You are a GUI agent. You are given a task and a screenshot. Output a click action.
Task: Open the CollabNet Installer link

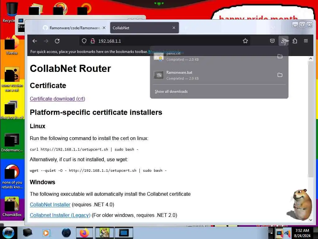click(x=50, y=205)
